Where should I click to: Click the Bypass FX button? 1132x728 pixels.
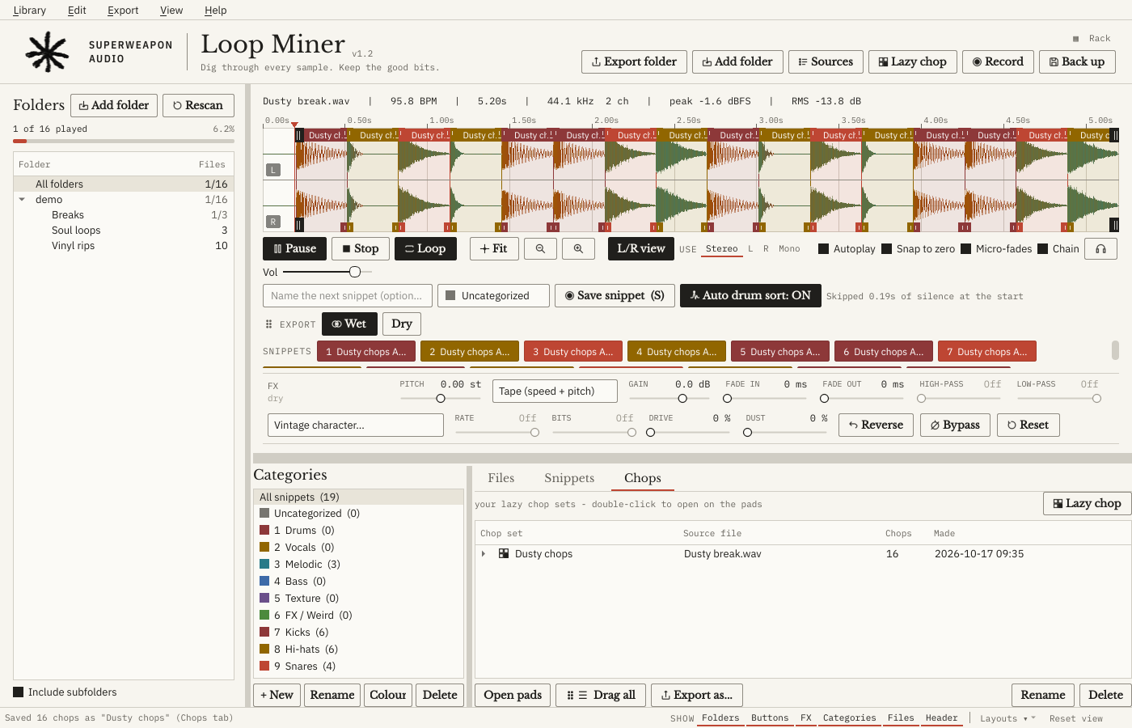coord(955,425)
